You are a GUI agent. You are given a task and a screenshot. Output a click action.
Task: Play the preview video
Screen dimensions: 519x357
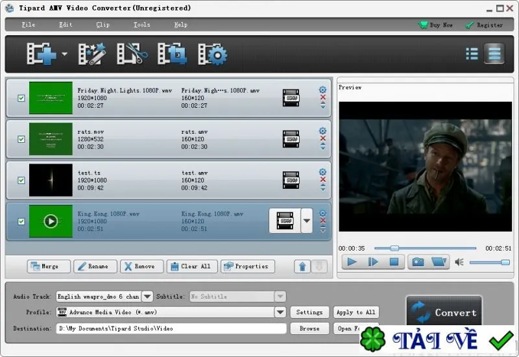point(352,262)
